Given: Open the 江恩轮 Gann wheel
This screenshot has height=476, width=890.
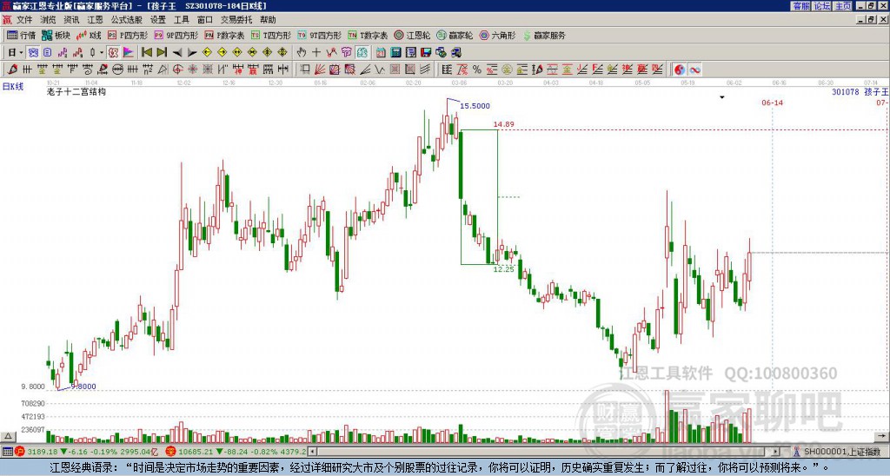Looking at the screenshot, I should (412, 35).
